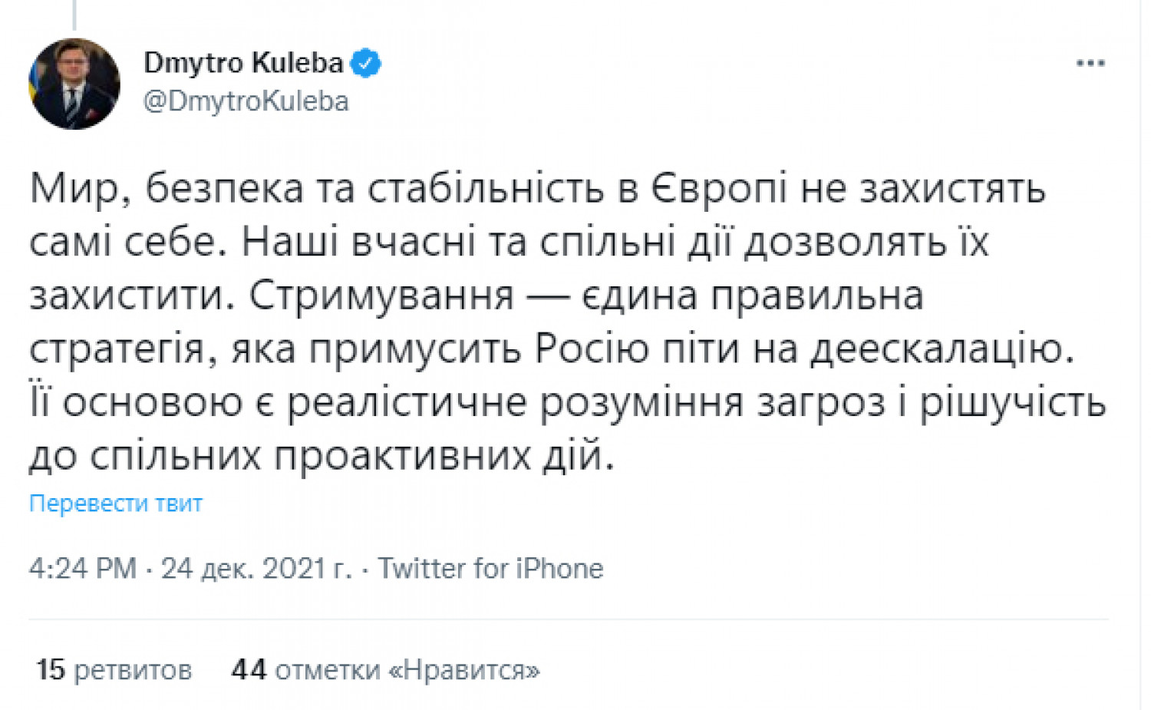Click the blue verified badge
Image resolution: width=1151 pixels, height=710 pixels.
click(366, 63)
